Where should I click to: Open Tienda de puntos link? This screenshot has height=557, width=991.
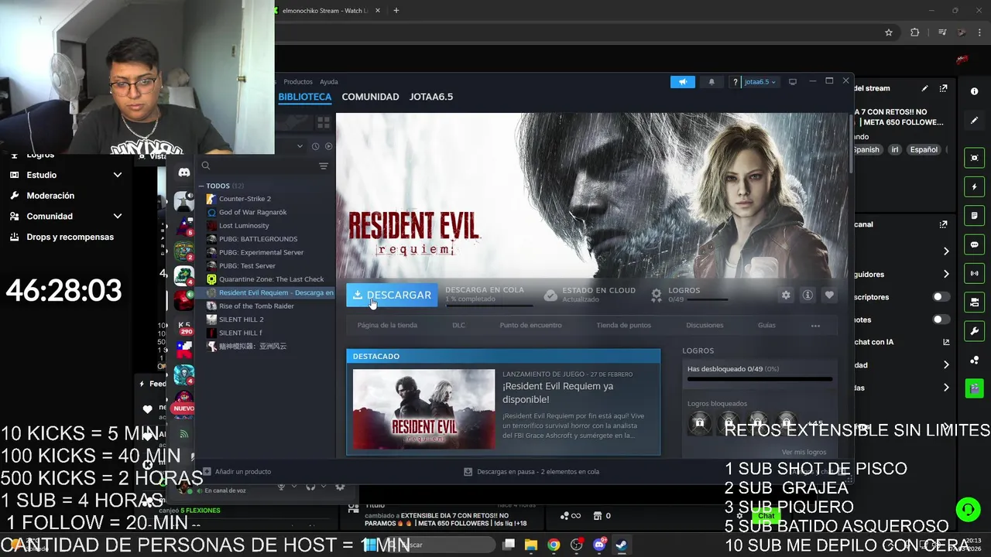click(x=623, y=325)
